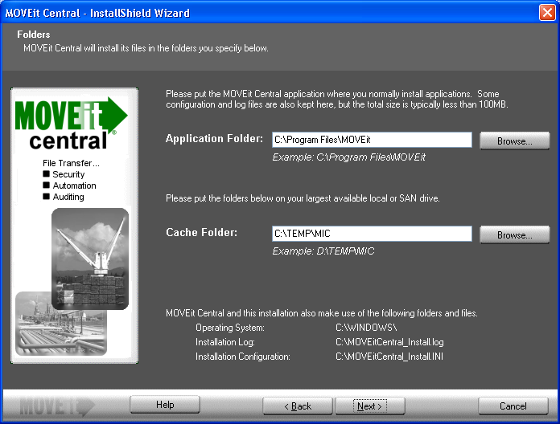Click Browse next to Cache Folder

coord(514,234)
